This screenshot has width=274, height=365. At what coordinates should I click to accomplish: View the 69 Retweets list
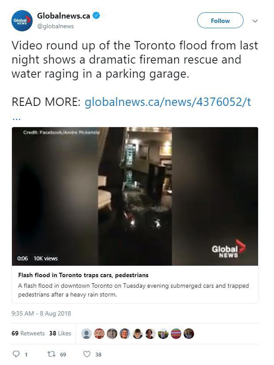click(x=28, y=333)
